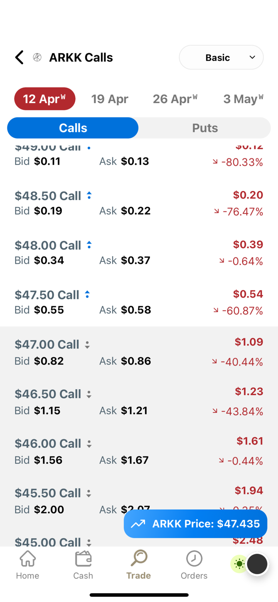The width and height of the screenshot is (278, 602).
Task: Open the Basic view dropdown
Action: click(221, 58)
